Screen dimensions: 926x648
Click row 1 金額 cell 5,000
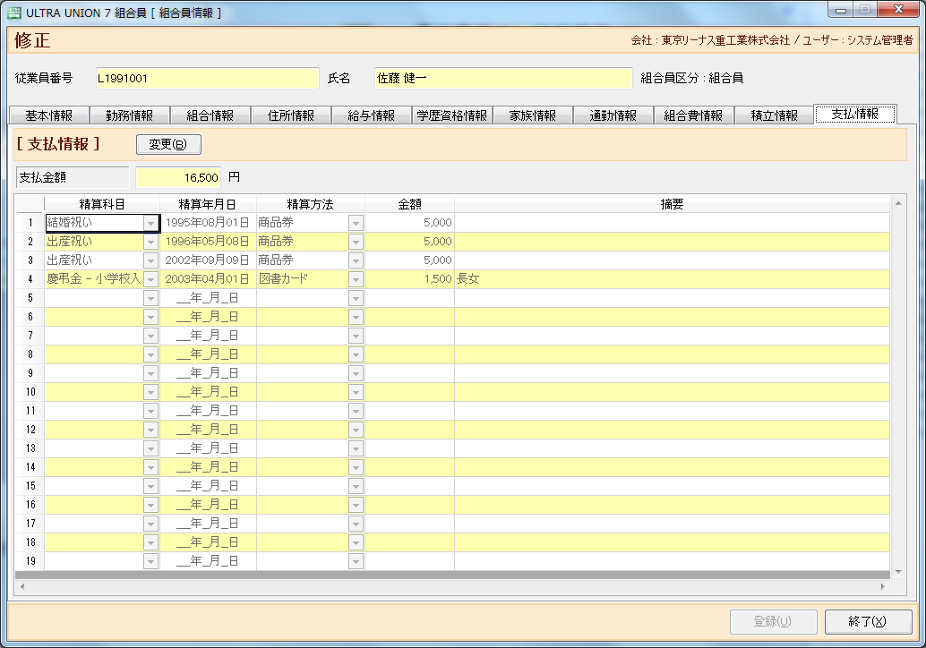click(410, 223)
